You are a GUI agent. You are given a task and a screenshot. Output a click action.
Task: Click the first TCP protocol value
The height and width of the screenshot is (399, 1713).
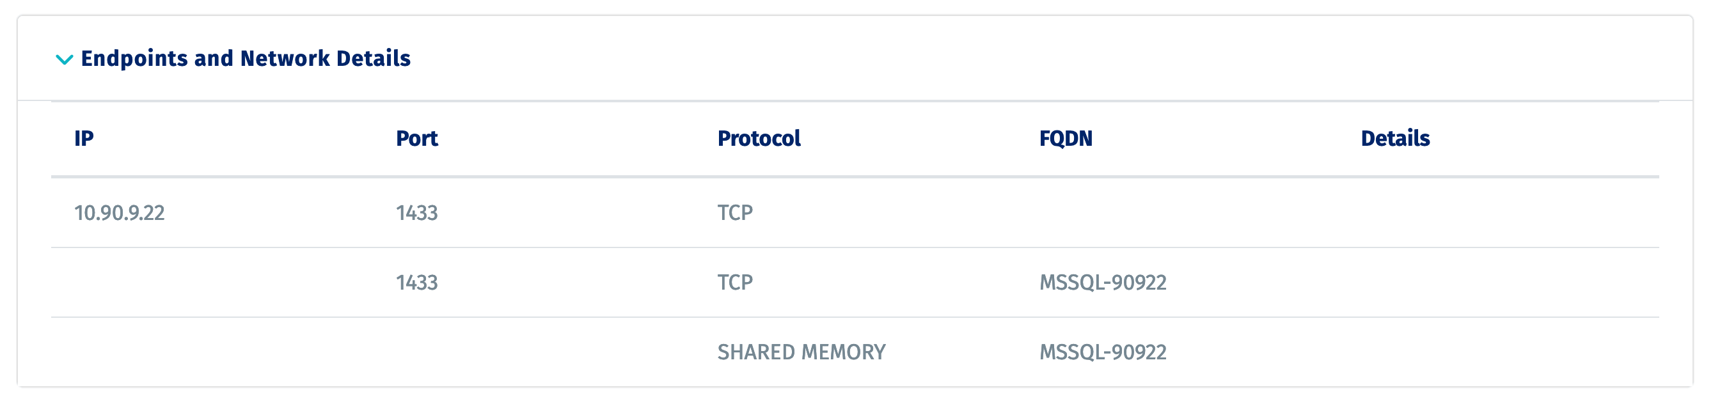pos(735,213)
